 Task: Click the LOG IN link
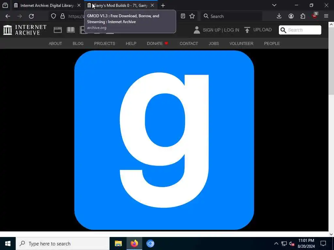click(232, 30)
